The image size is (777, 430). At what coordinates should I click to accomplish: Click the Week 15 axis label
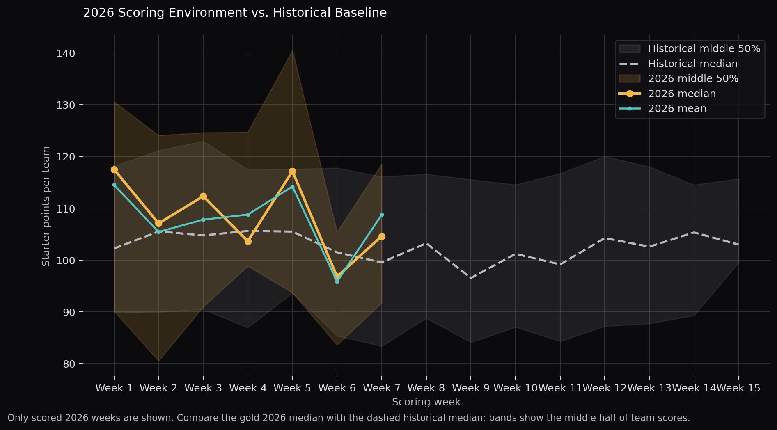[x=738, y=388]
